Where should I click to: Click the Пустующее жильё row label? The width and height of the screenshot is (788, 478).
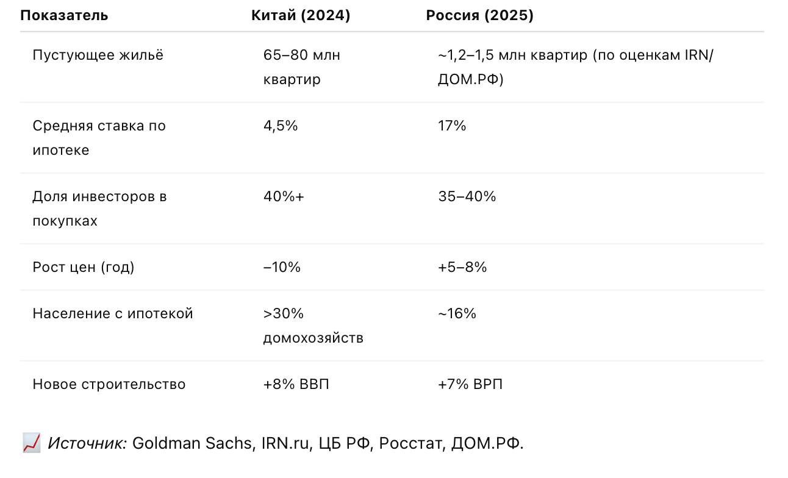point(98,55)
